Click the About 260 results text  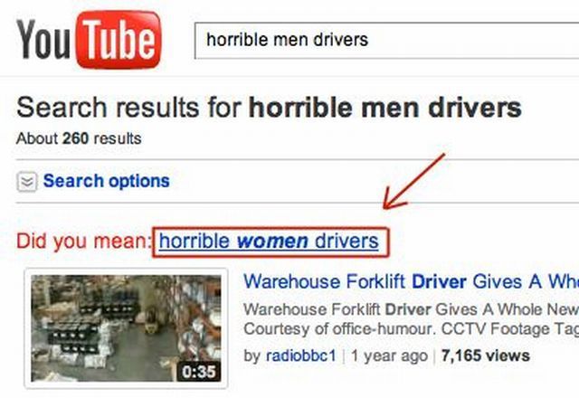pyautogui.click(x=79, y=138)
